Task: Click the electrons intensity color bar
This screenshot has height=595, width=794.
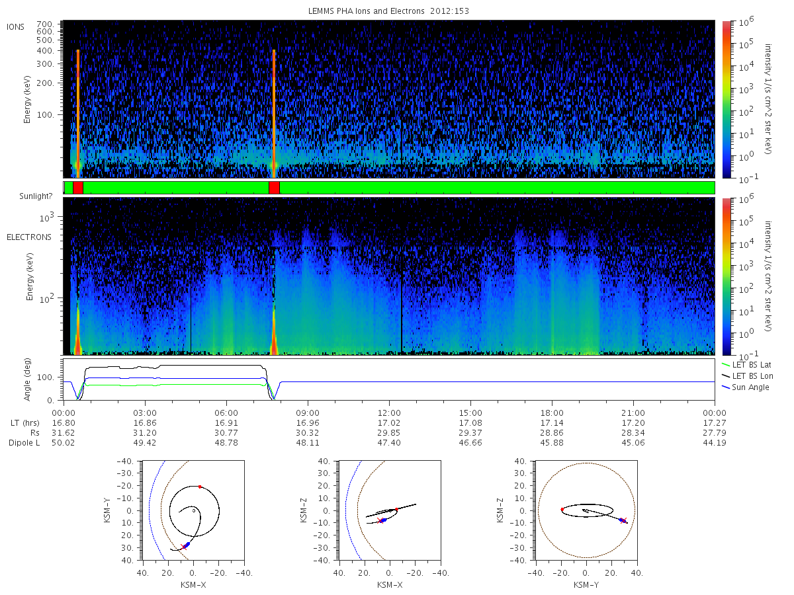Action: coord(727,276)
